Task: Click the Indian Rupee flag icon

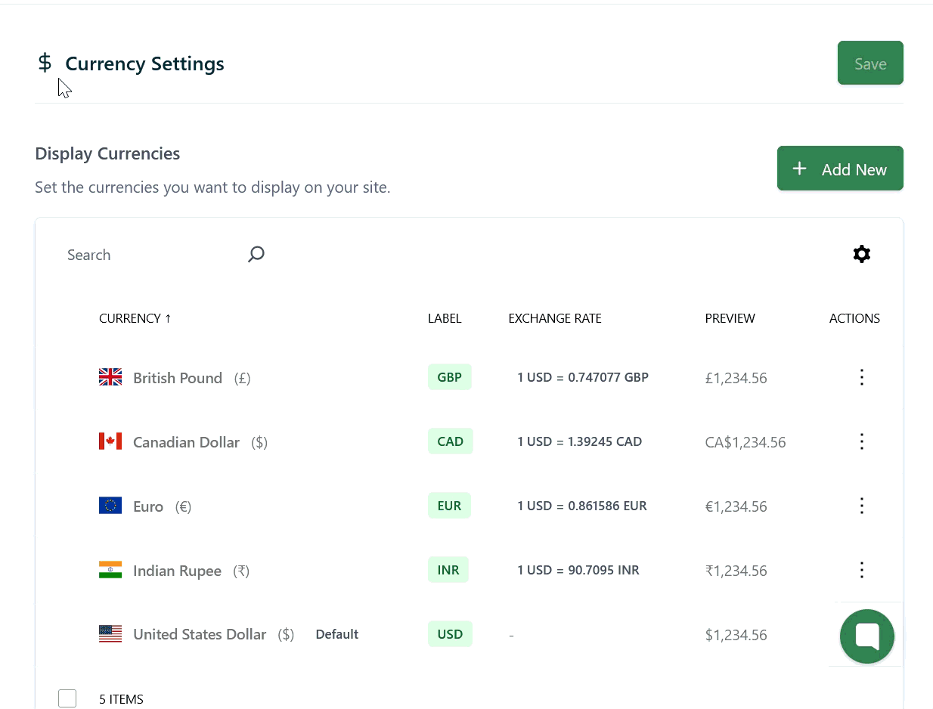Action: click(x=110, y=570)
